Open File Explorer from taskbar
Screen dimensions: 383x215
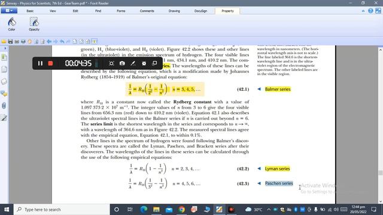[156, 210]
